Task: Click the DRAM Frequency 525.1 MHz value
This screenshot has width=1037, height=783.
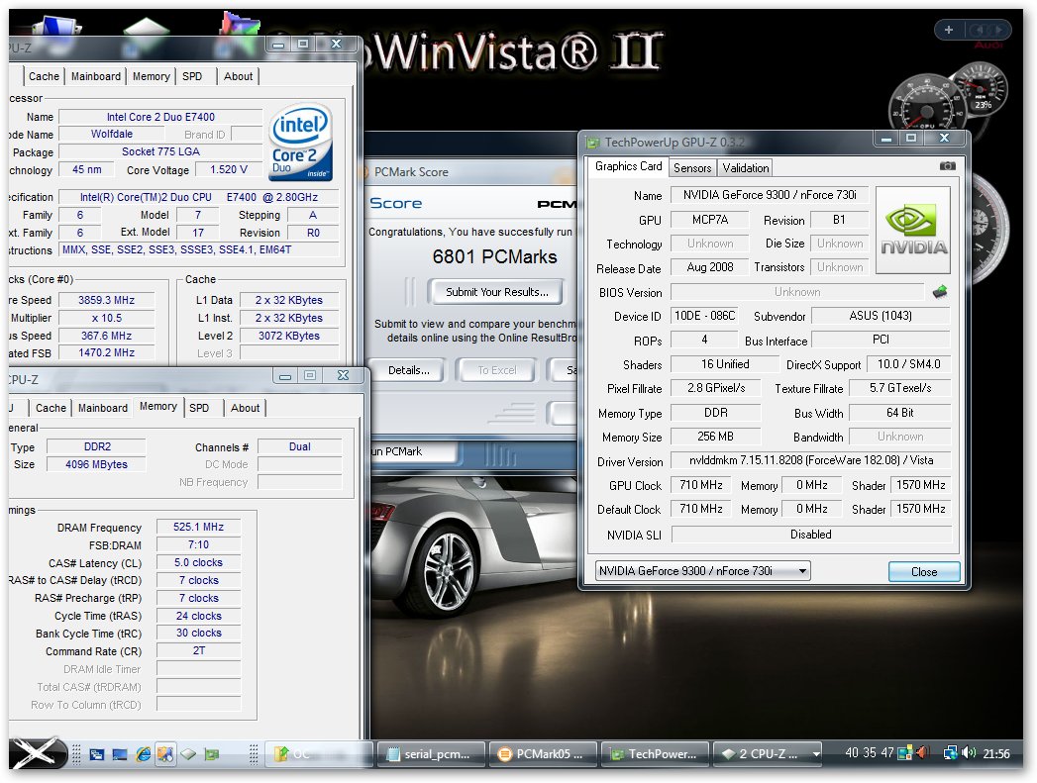Action: pos(198,527)
